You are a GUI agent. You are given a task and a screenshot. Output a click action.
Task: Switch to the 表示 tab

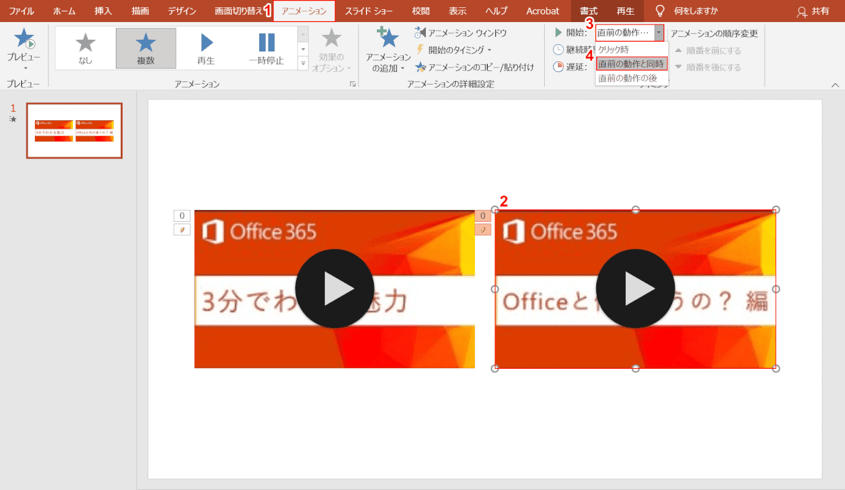coord(457,11)
